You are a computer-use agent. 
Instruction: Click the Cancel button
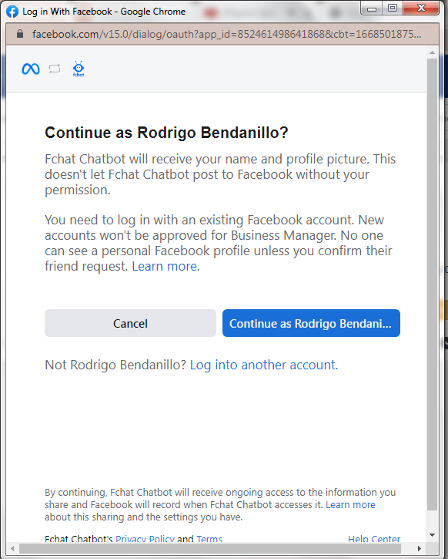pyautogui.click(x=130, y=323)
